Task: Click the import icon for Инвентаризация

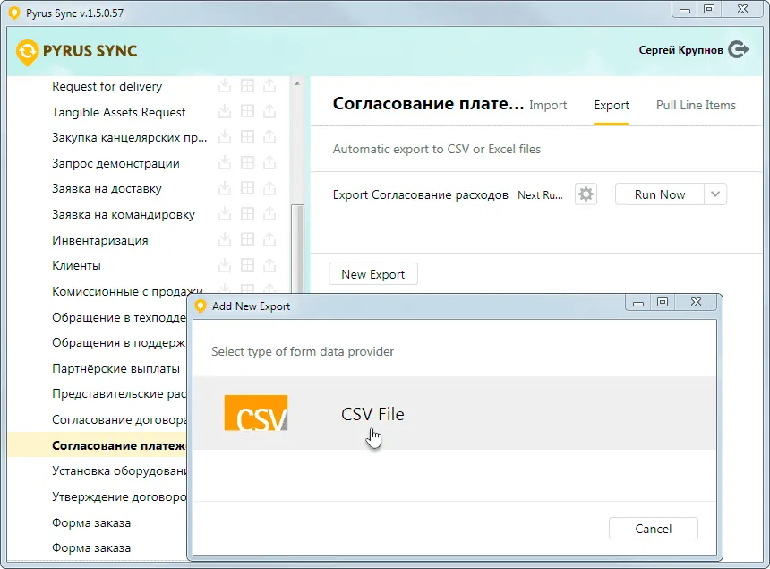Action: pyautogui.click(x=225, y=240)
